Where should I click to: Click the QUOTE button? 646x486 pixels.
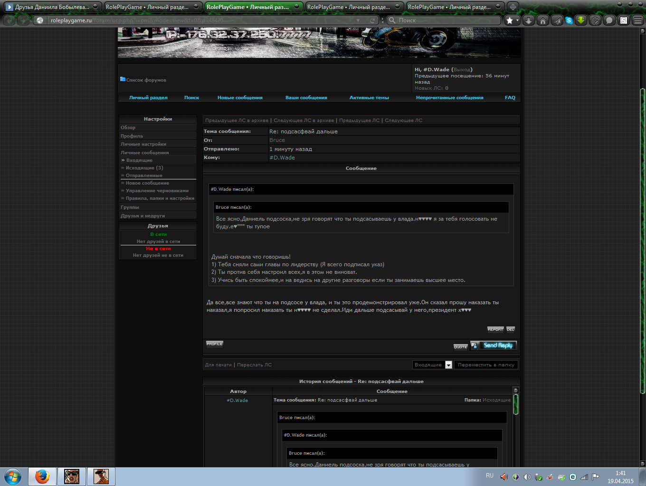pyautogui.click(x=461, y=347)
